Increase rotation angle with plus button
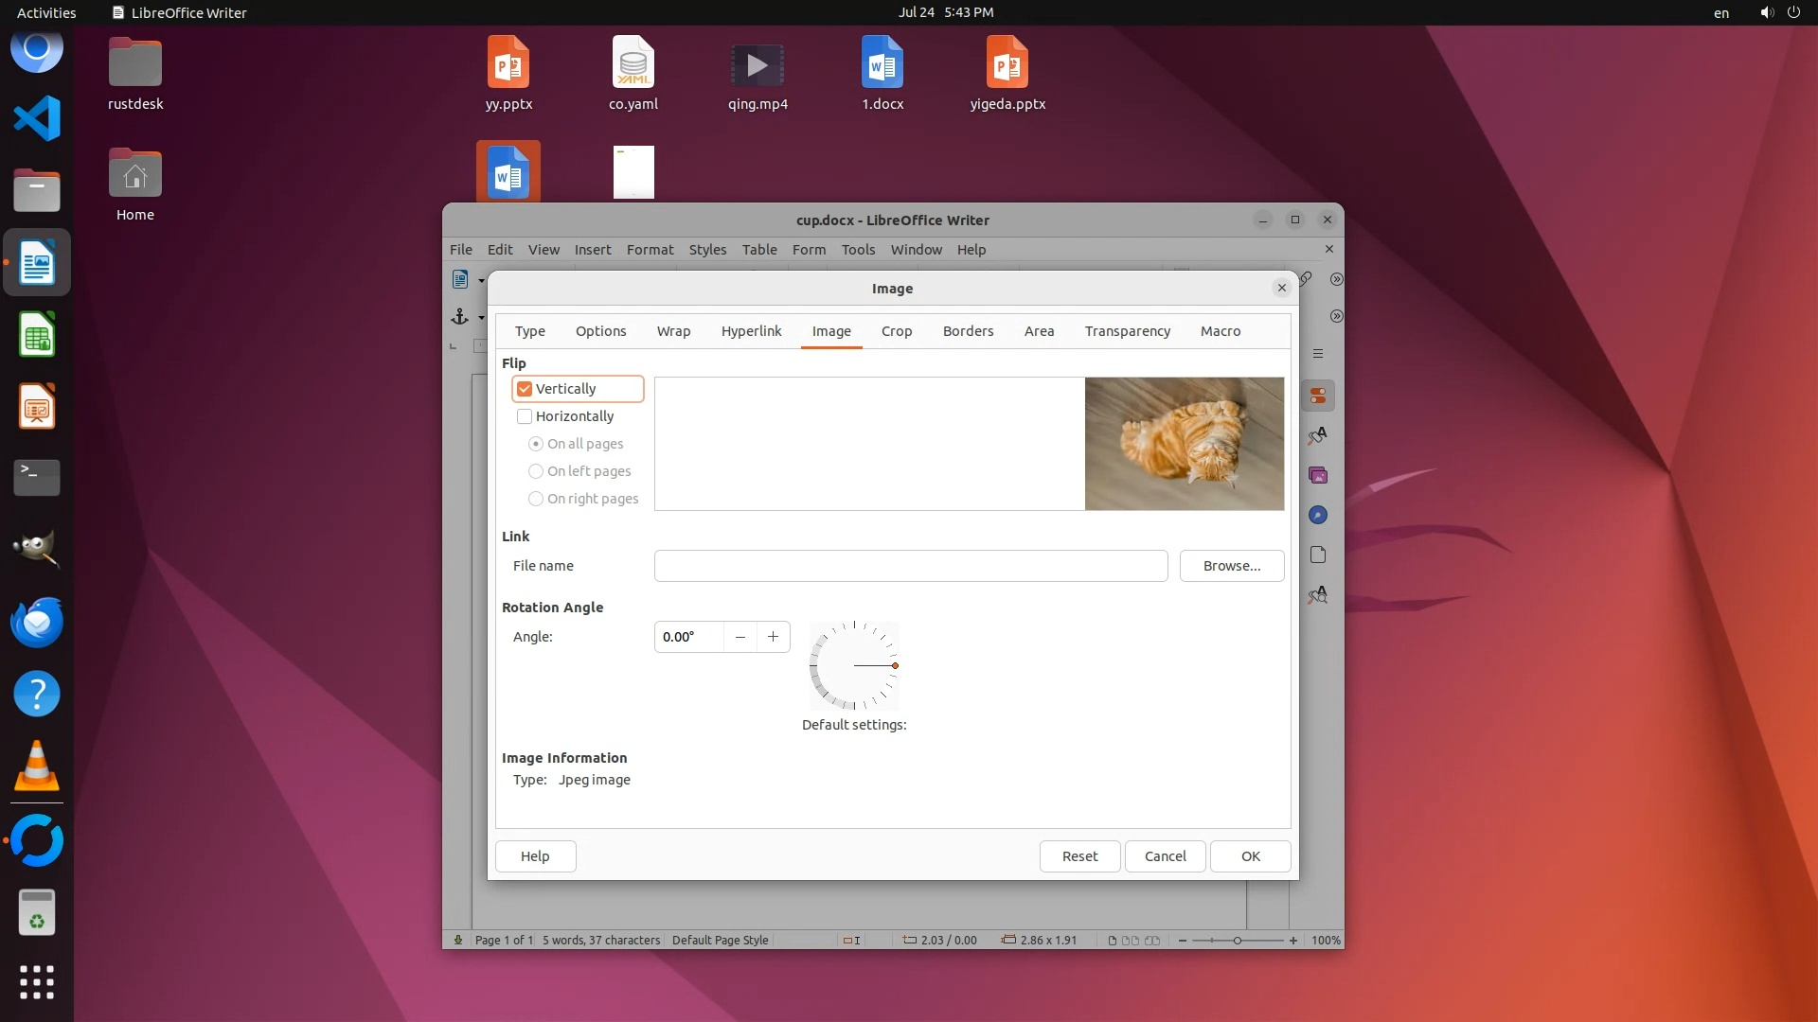Image resolution: width=1818 pixels, height=1022 pixels. [x=773, y=637]
